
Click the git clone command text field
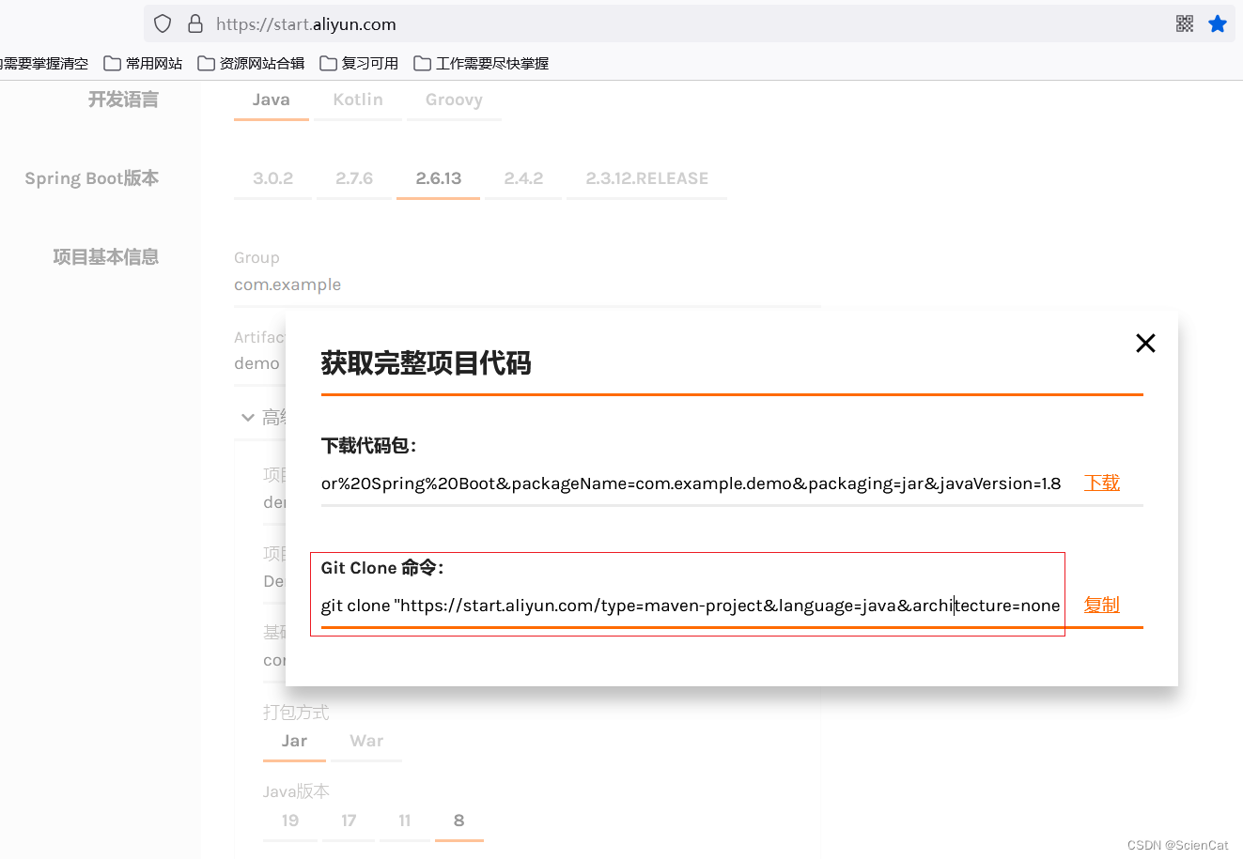point(691,606)
